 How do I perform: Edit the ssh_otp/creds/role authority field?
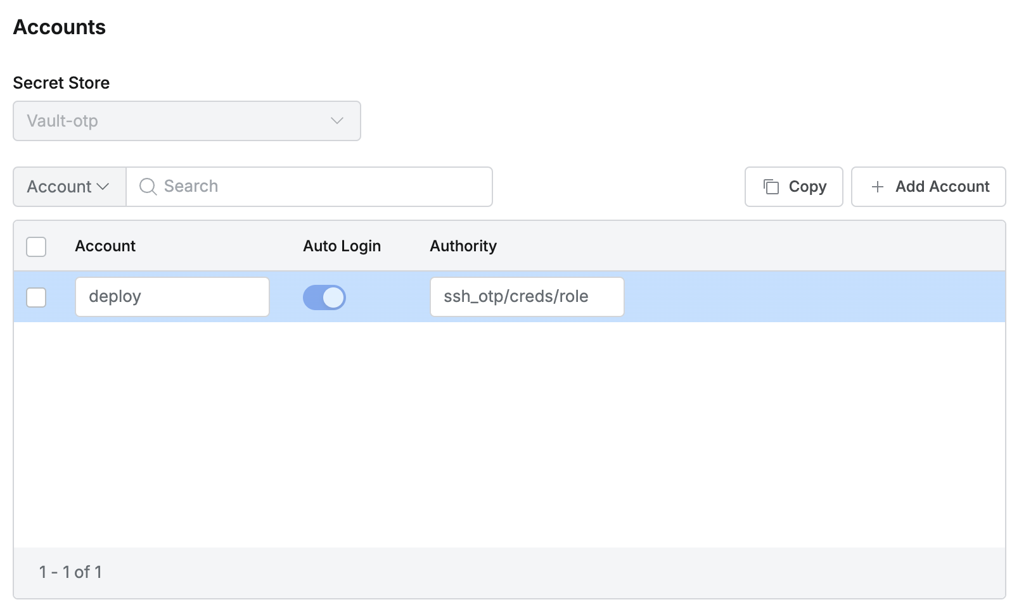[x=527, y=297]
